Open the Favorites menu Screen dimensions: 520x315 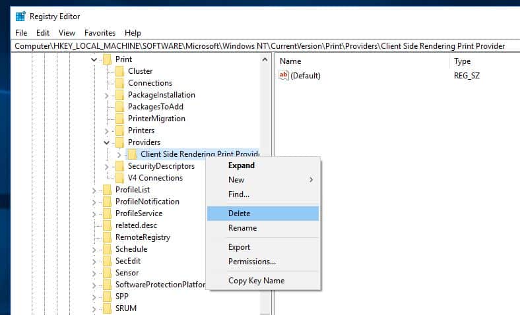coord(100,33)
